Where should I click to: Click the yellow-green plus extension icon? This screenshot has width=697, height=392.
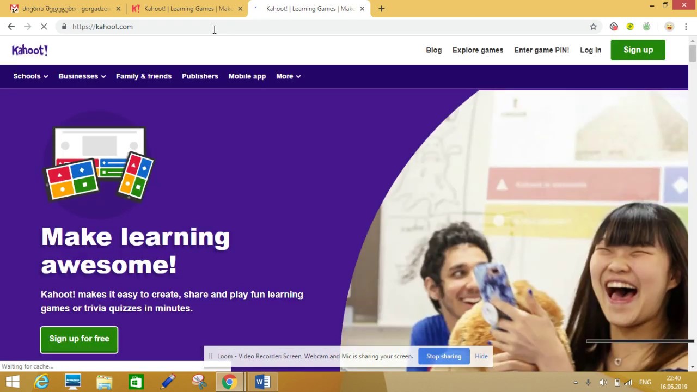[630, 27]
